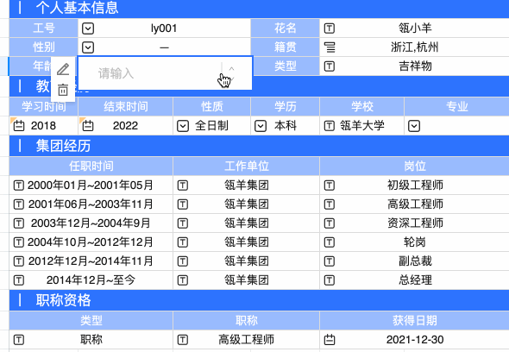Click text icon beside 2012年12月~2014年11月
This screenshot has width=509, height=352.
tap(18, 261)
